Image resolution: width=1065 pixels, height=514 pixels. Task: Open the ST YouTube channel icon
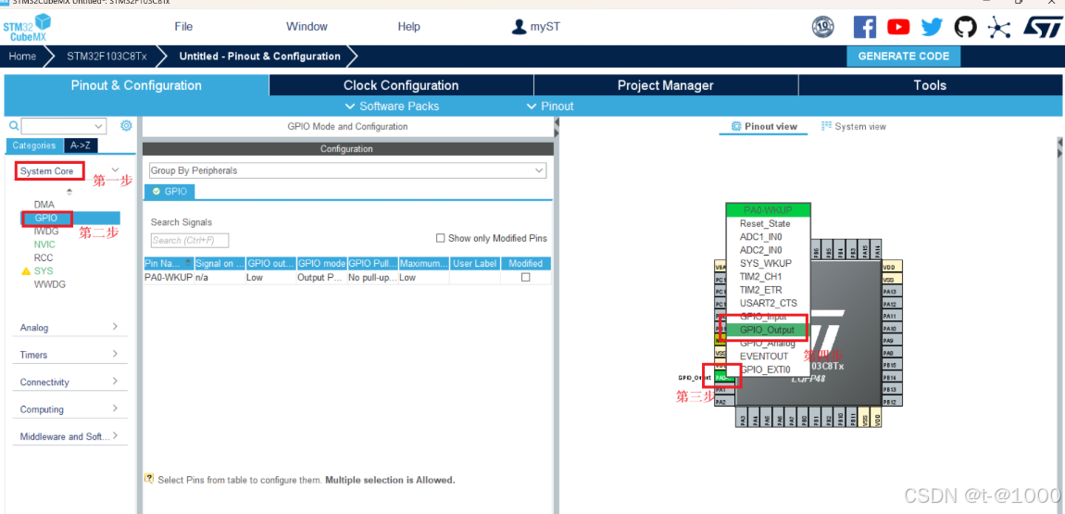coord(898,27)
